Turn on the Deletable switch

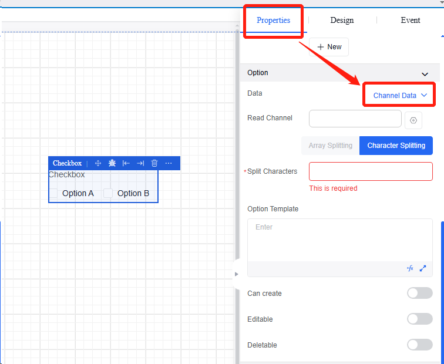tap(420, 345)
